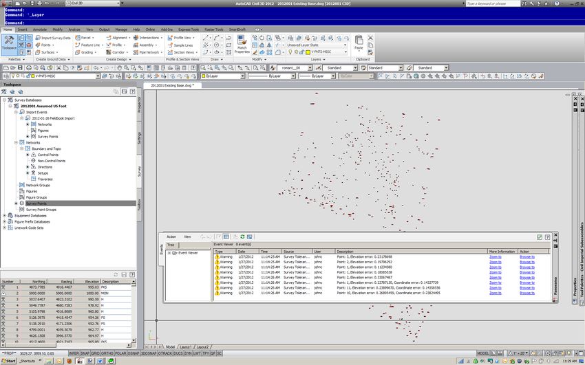Switch to the Prospector tab in Toolspace

click(139, 104)
